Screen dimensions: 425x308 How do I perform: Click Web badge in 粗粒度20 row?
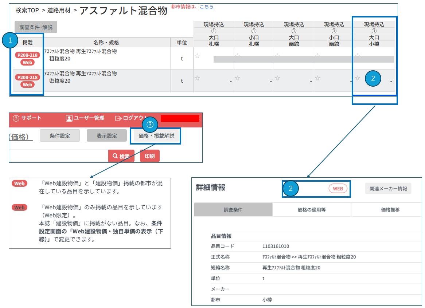(x=27, y=63)
